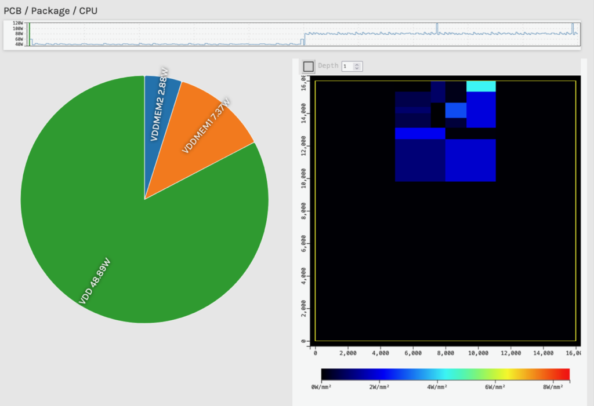Click the power timeline chart at the top
The image size is (594, 406).
(x=292, y=34)
